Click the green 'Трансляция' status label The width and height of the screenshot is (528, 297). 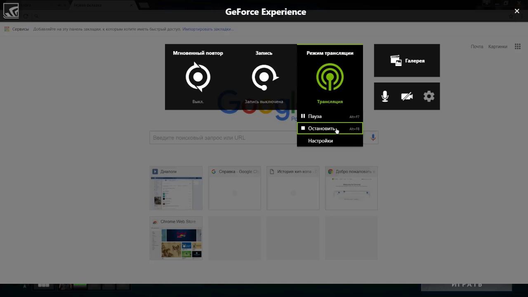point(330,101)
